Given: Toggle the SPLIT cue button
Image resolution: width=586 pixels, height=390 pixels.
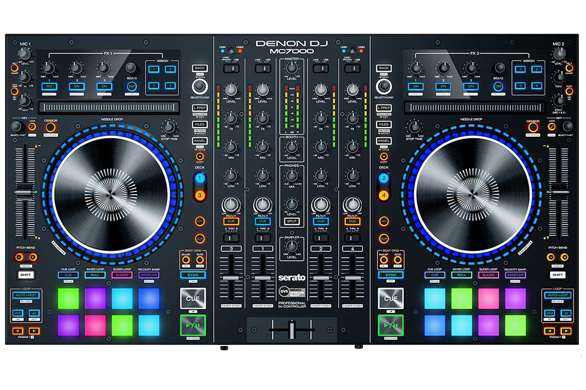Looking at the screenshot, I should click(x=291, y=221).
